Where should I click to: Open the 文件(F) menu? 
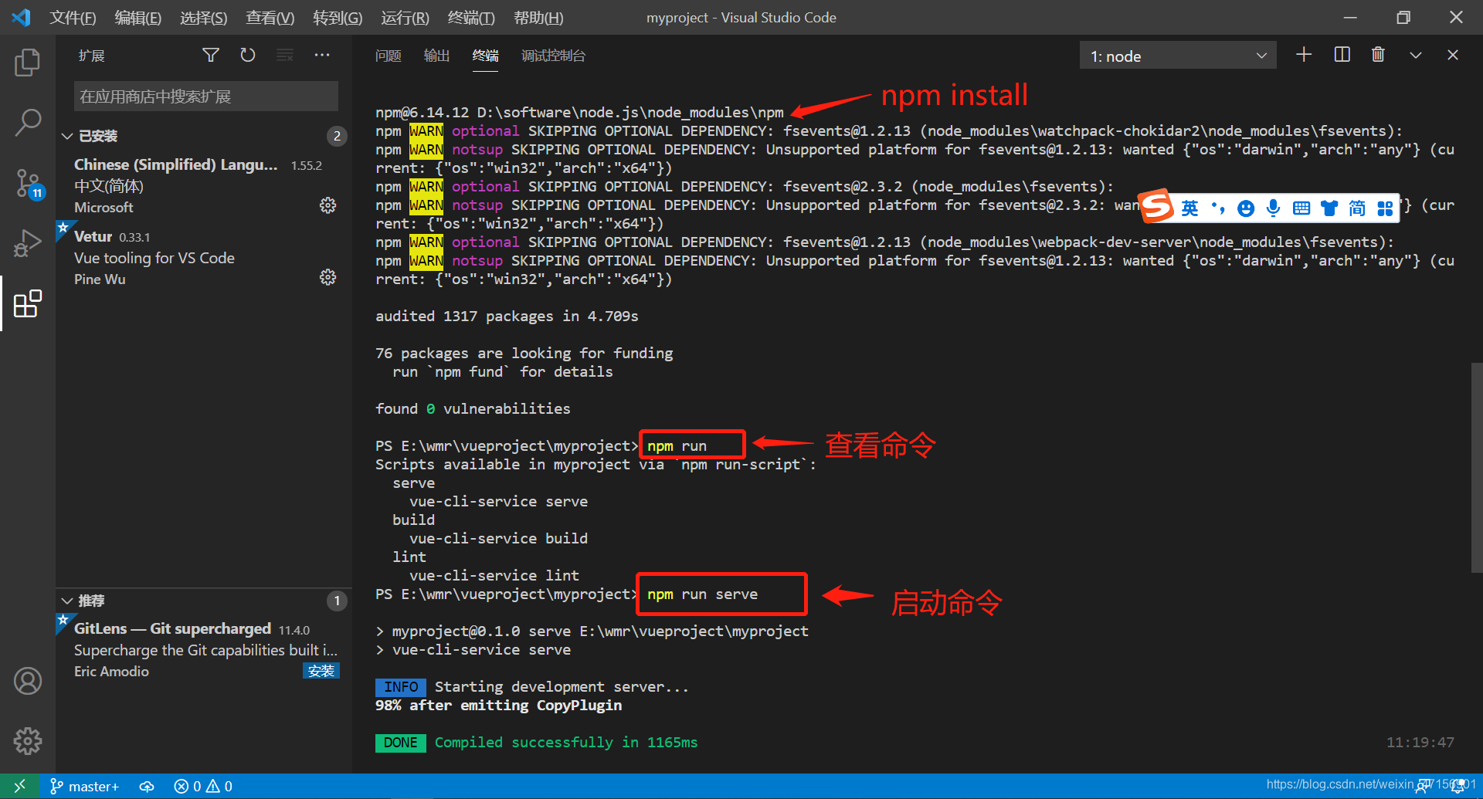[73, 17]
